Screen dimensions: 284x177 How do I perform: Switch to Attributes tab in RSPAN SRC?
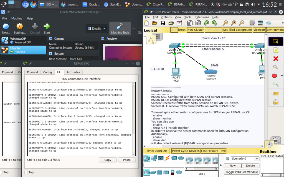coord(73,72)
